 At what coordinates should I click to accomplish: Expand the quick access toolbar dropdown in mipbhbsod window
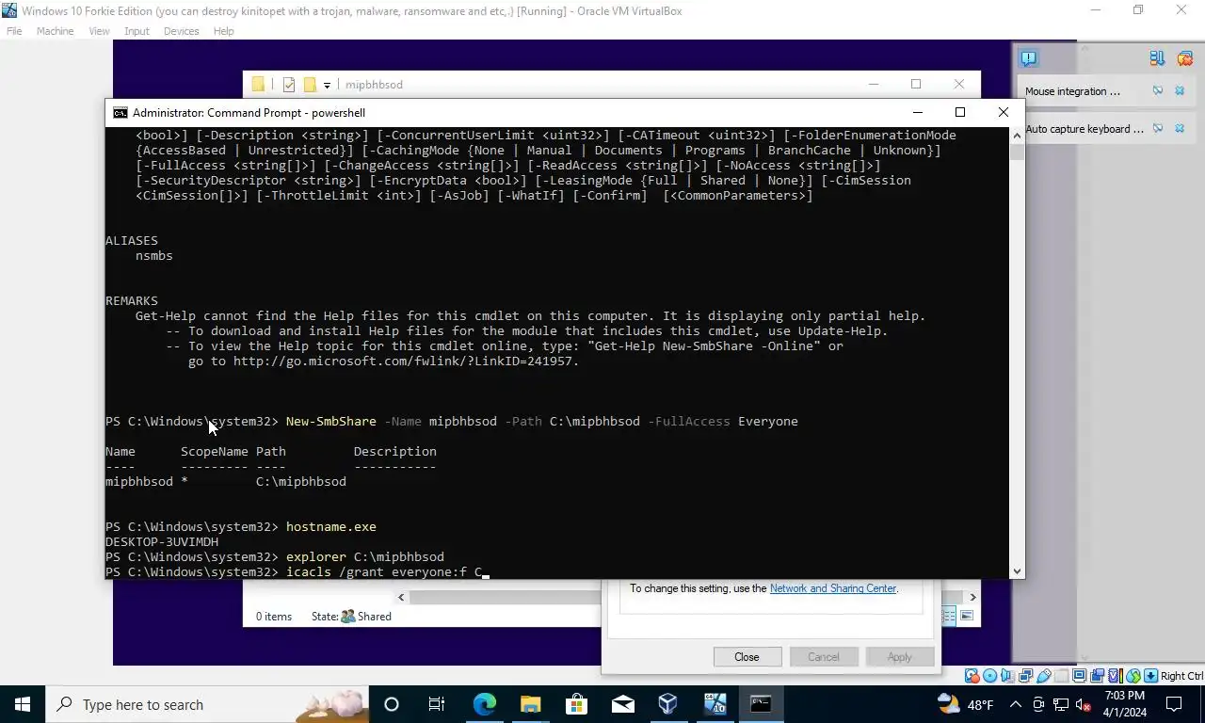[x=327, y=86]
